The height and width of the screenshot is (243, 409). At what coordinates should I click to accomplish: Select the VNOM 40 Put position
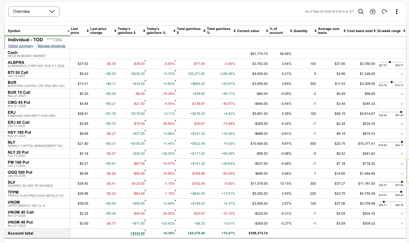20,222
